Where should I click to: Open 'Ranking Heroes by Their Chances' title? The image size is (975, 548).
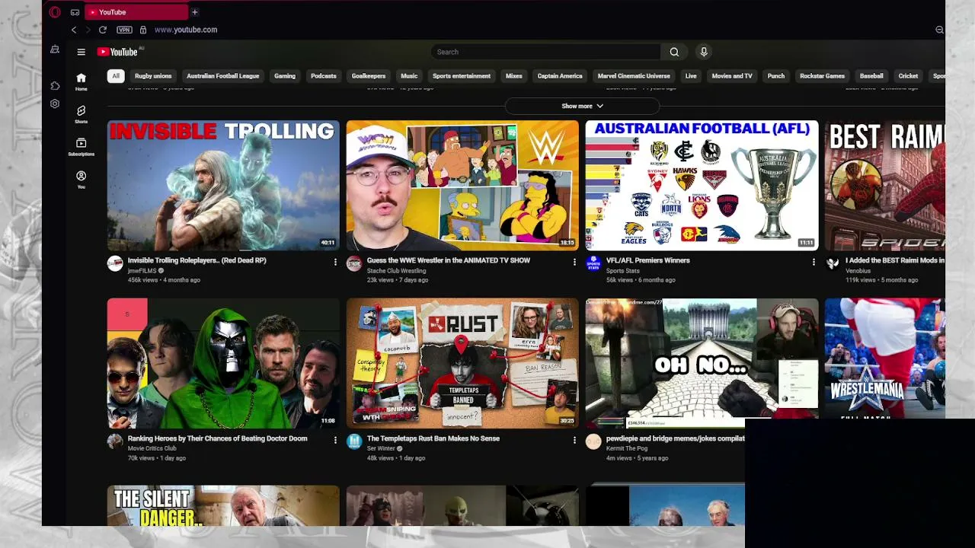point(218,438)
